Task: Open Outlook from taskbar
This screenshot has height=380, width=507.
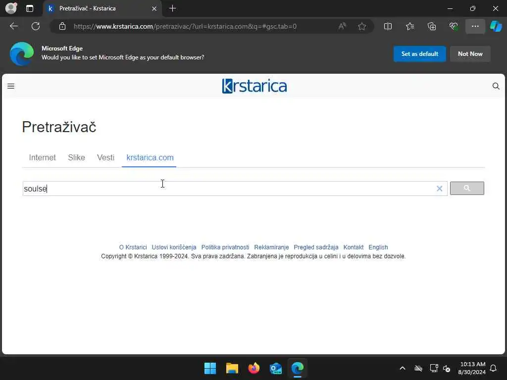Action: coord(275,368)
